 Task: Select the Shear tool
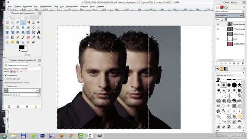click(18, 32)
